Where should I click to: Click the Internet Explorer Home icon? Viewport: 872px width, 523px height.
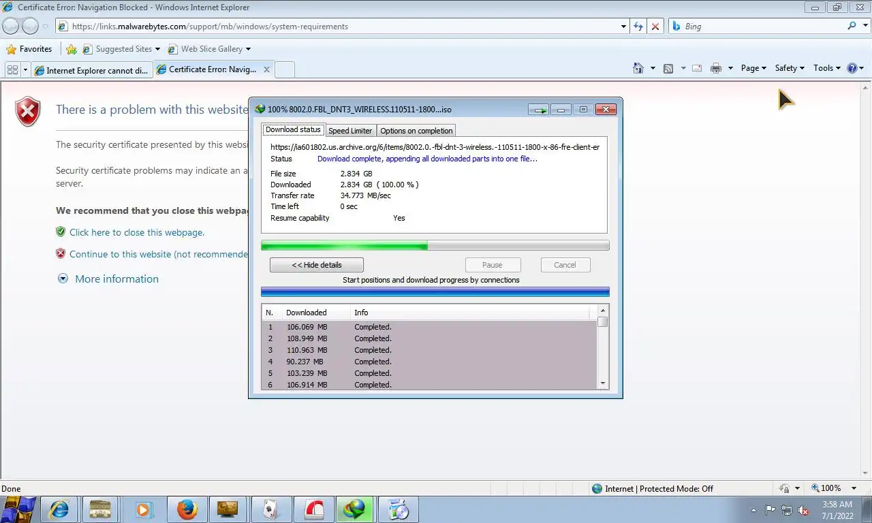(x=638, y=68)
